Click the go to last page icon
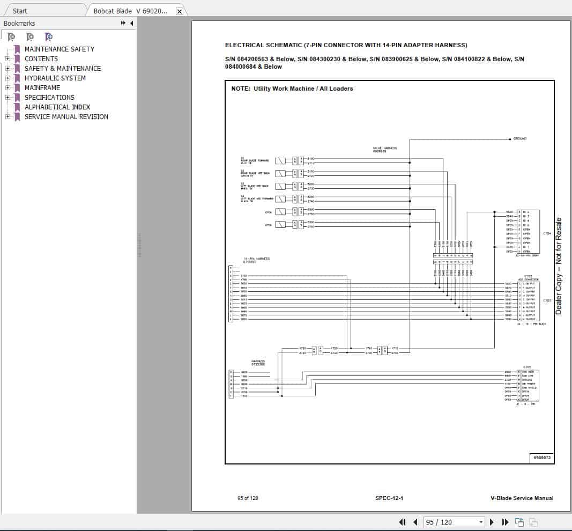Screen dimensions: 572x531 coord(504,521)
